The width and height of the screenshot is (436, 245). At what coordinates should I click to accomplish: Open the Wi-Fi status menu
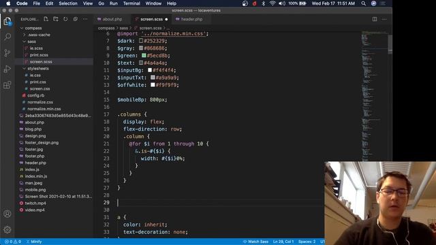[x=272, y=3]
